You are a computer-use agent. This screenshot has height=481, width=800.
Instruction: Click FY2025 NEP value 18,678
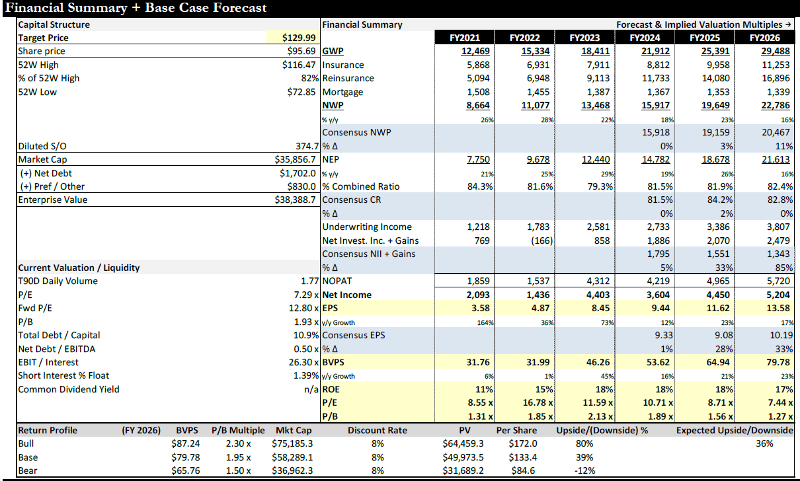[721, 159]
